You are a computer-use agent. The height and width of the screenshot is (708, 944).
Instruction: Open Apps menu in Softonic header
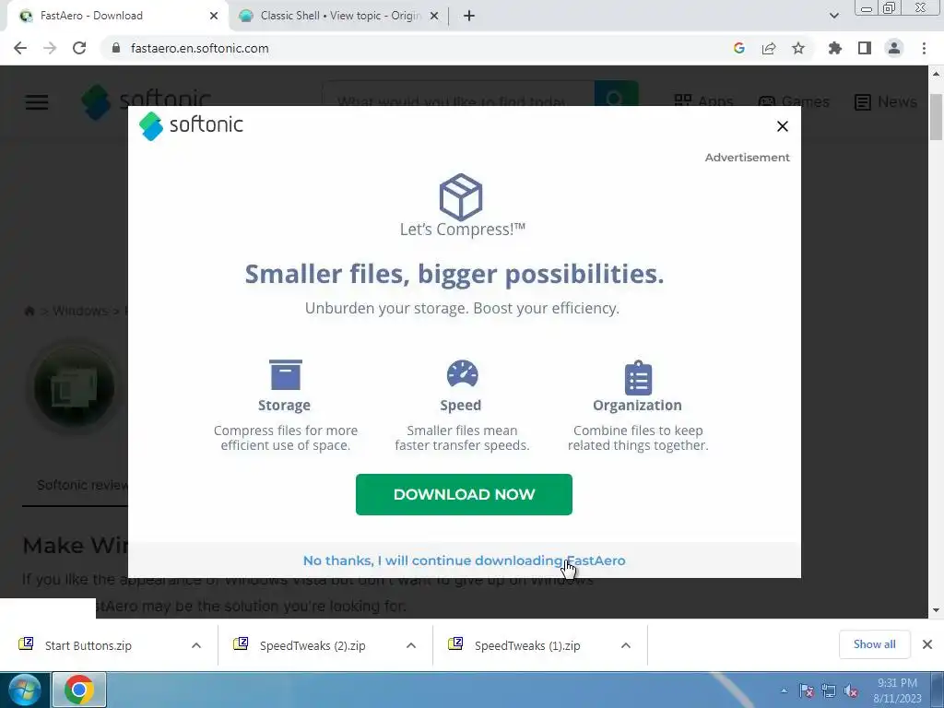pos(703,100)
